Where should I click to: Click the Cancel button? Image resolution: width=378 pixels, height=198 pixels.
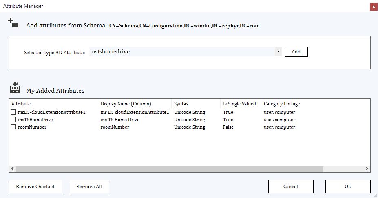coord(291,187)
